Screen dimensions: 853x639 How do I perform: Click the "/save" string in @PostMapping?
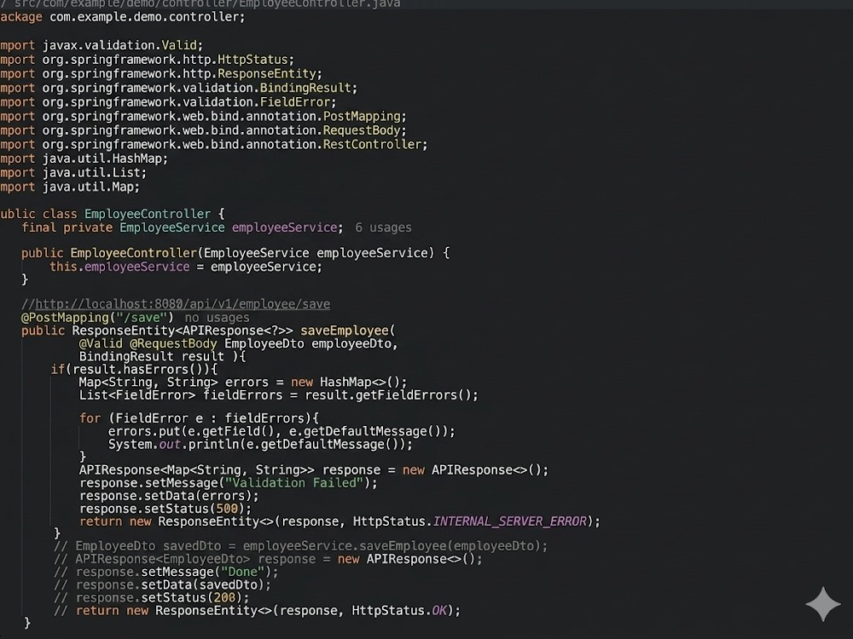pos(141,318)
